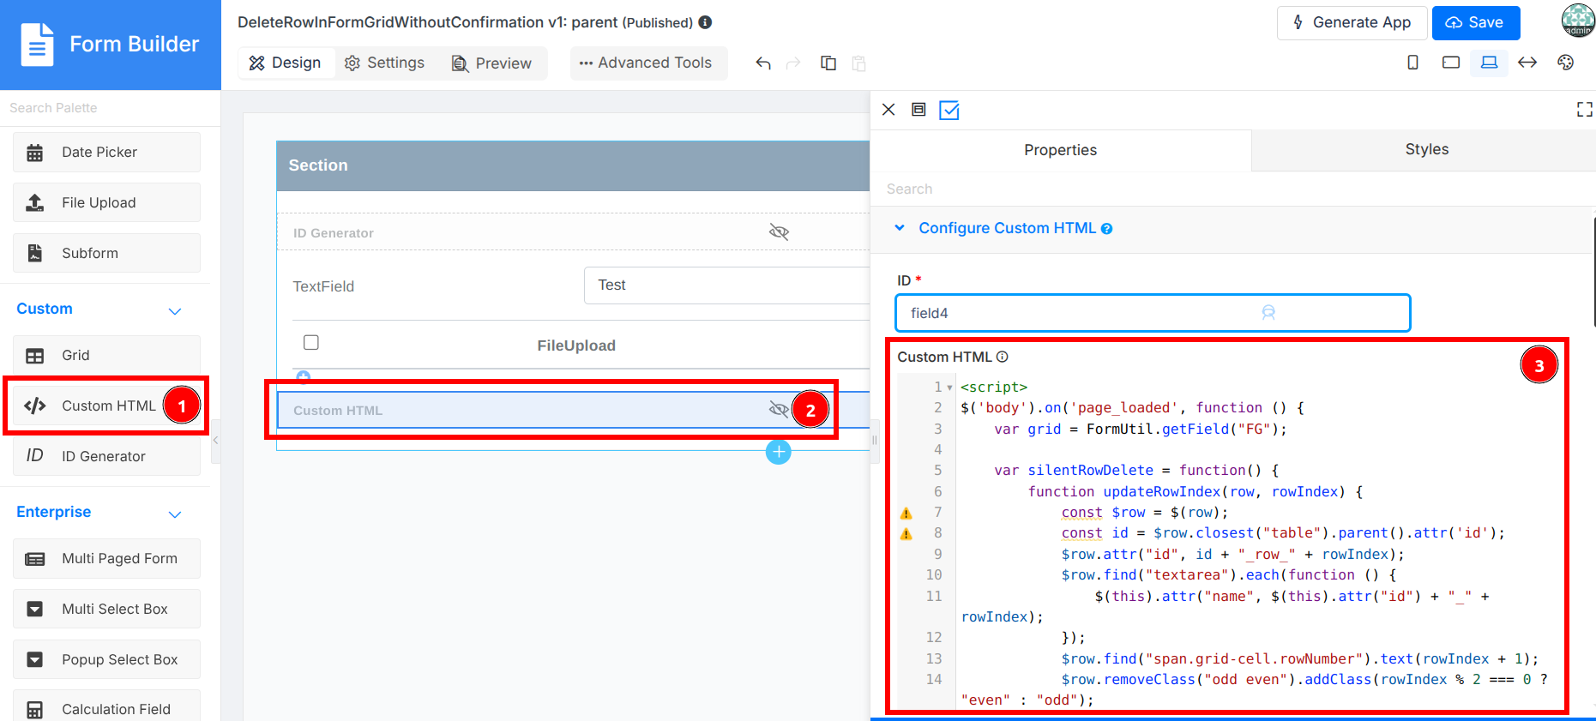
Task: Open the Settings tab
Action: 384,63
